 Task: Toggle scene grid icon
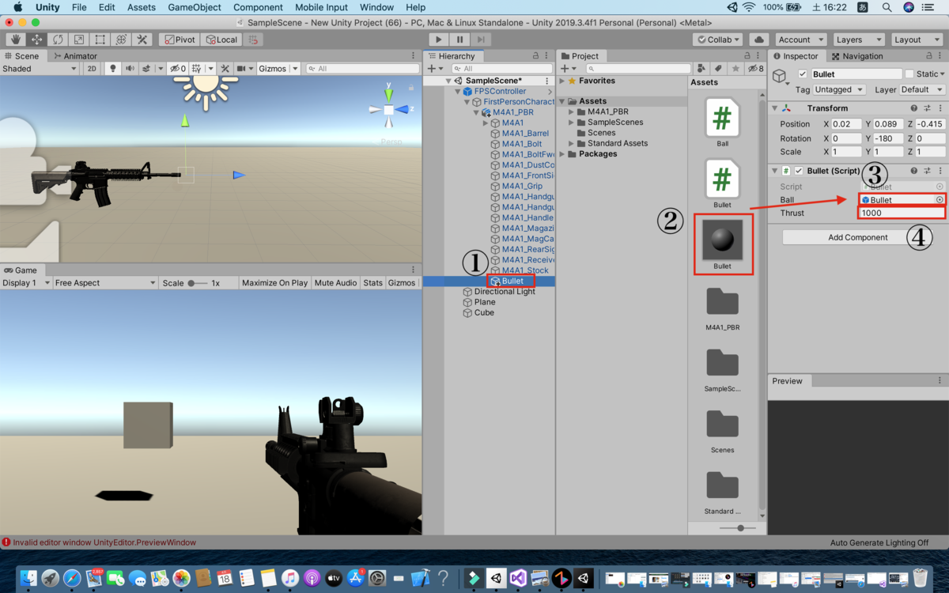click(197, 69)
